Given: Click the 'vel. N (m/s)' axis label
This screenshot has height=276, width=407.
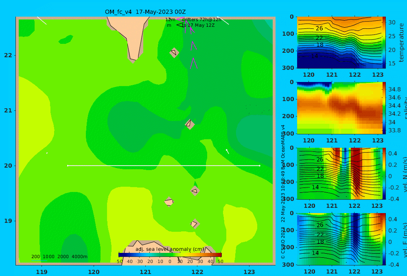Looking at the screenshot, I should (405, 174).
